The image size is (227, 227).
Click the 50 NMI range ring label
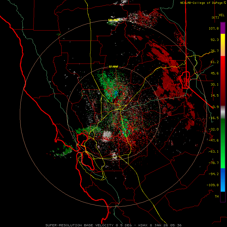click(x=113, y=67)
